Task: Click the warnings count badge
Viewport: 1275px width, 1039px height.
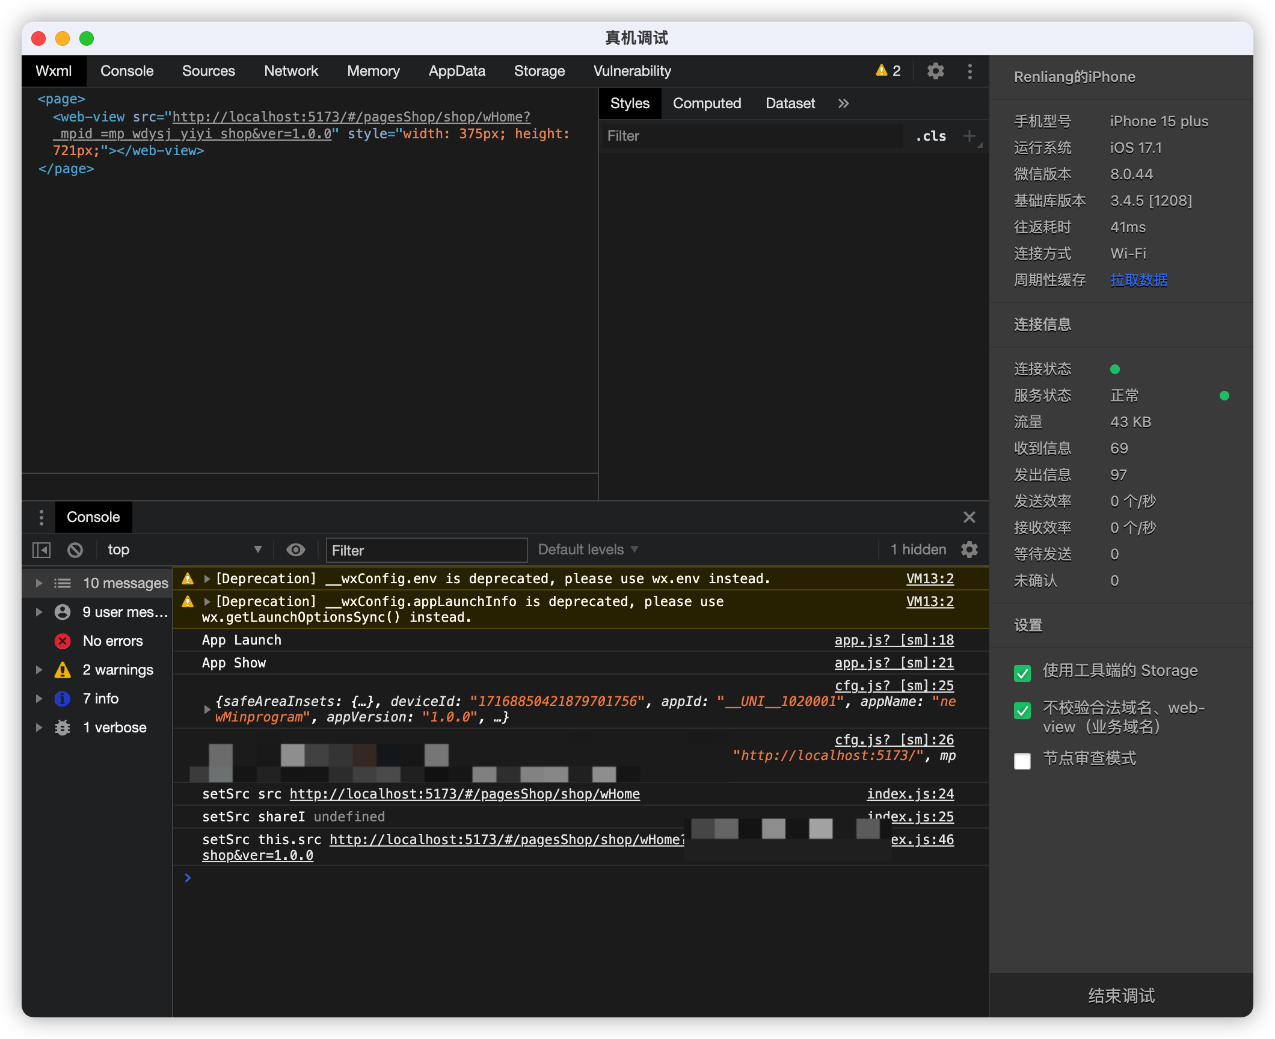Action: (888, 71)
